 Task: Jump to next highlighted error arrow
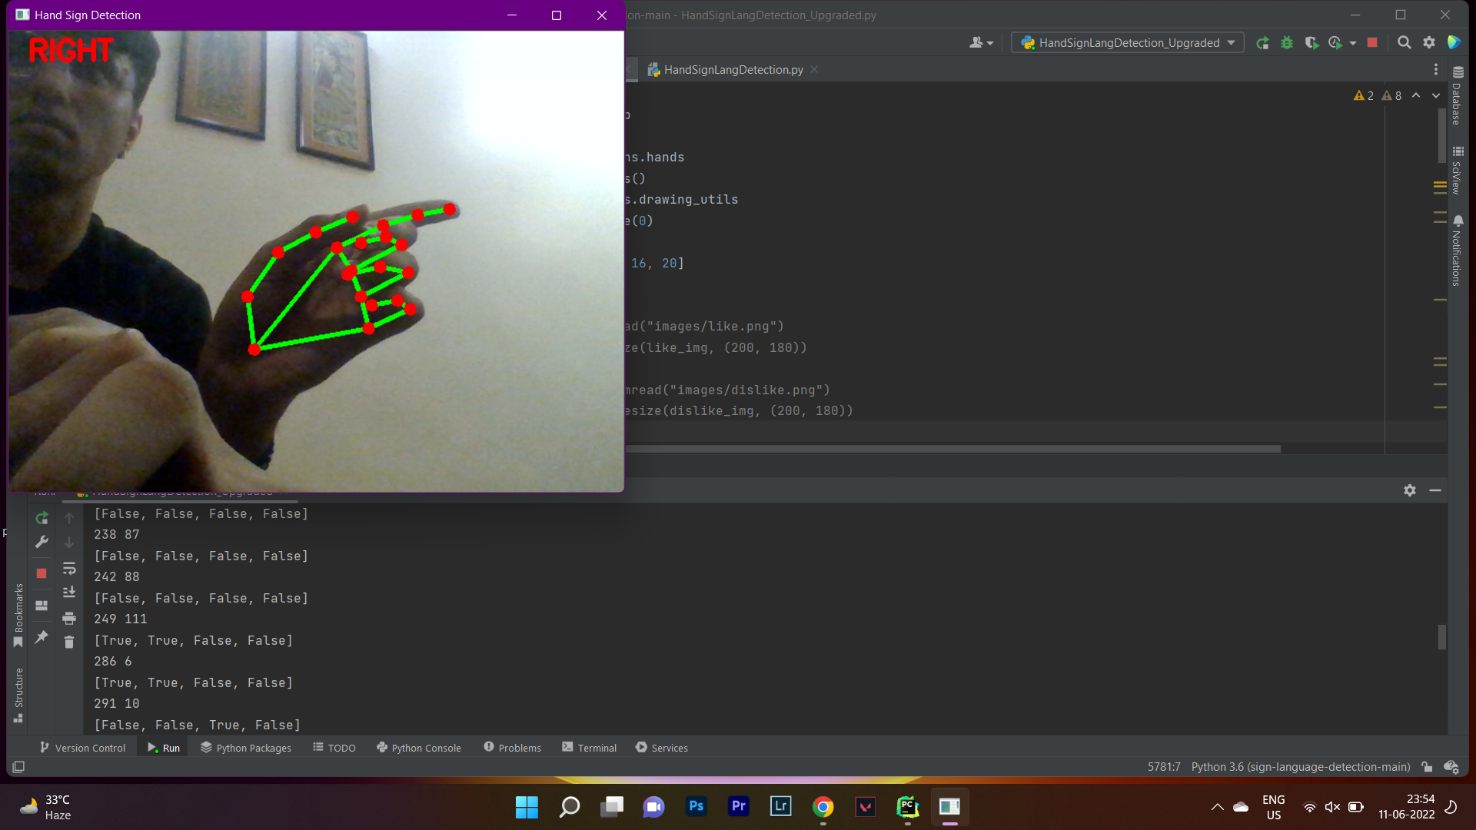click(x=1435, y=96)
